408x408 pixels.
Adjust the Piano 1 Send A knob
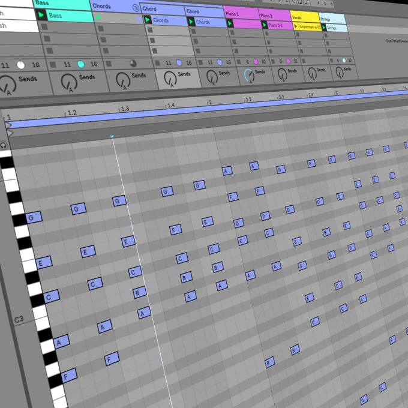(249, 75)
